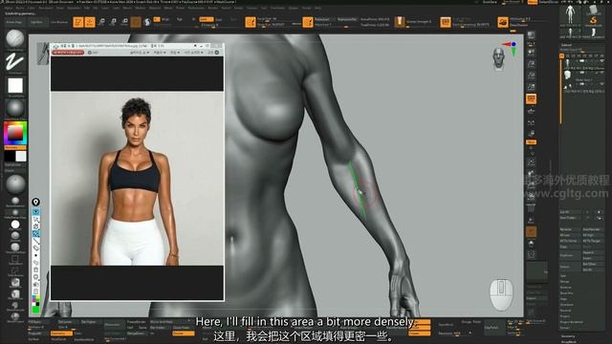
Task: Open the current brush thumbnail picker
Action: (x=15, y=38)
